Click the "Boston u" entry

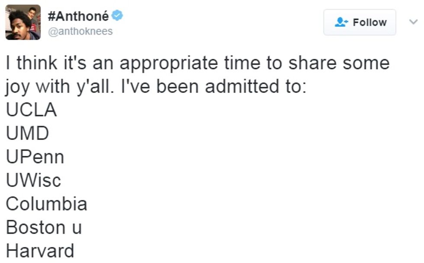[44, 227]
